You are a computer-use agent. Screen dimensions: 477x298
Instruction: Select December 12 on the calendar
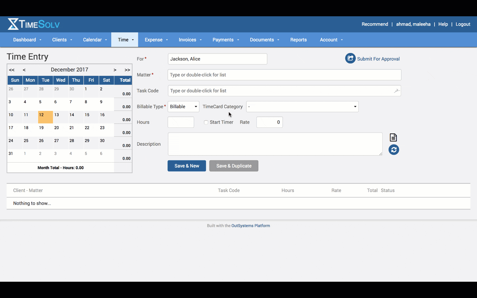(45, 117)
